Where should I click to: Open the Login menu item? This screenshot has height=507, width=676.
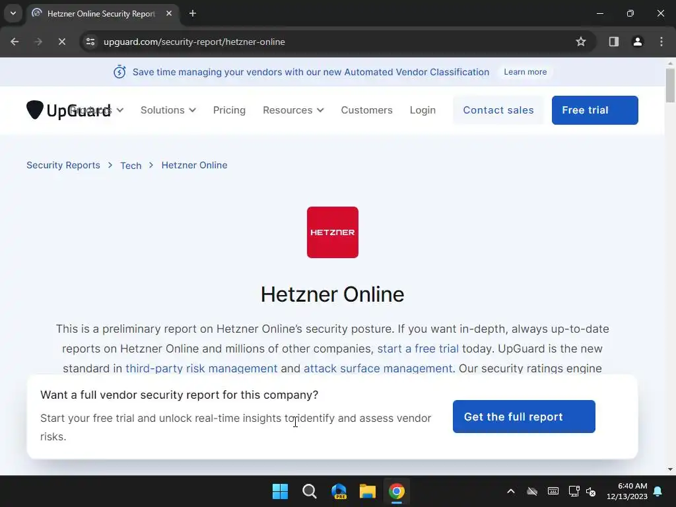[423, 110]
